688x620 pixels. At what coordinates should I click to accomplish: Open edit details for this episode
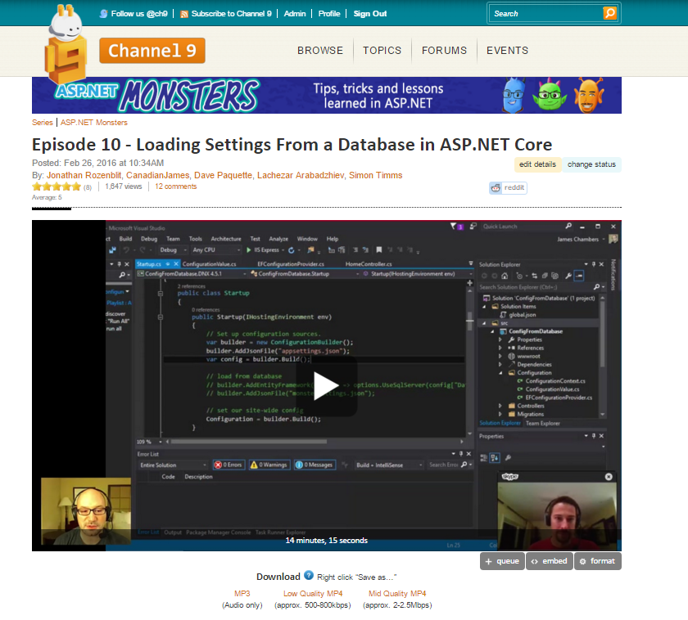pos(538,164)
